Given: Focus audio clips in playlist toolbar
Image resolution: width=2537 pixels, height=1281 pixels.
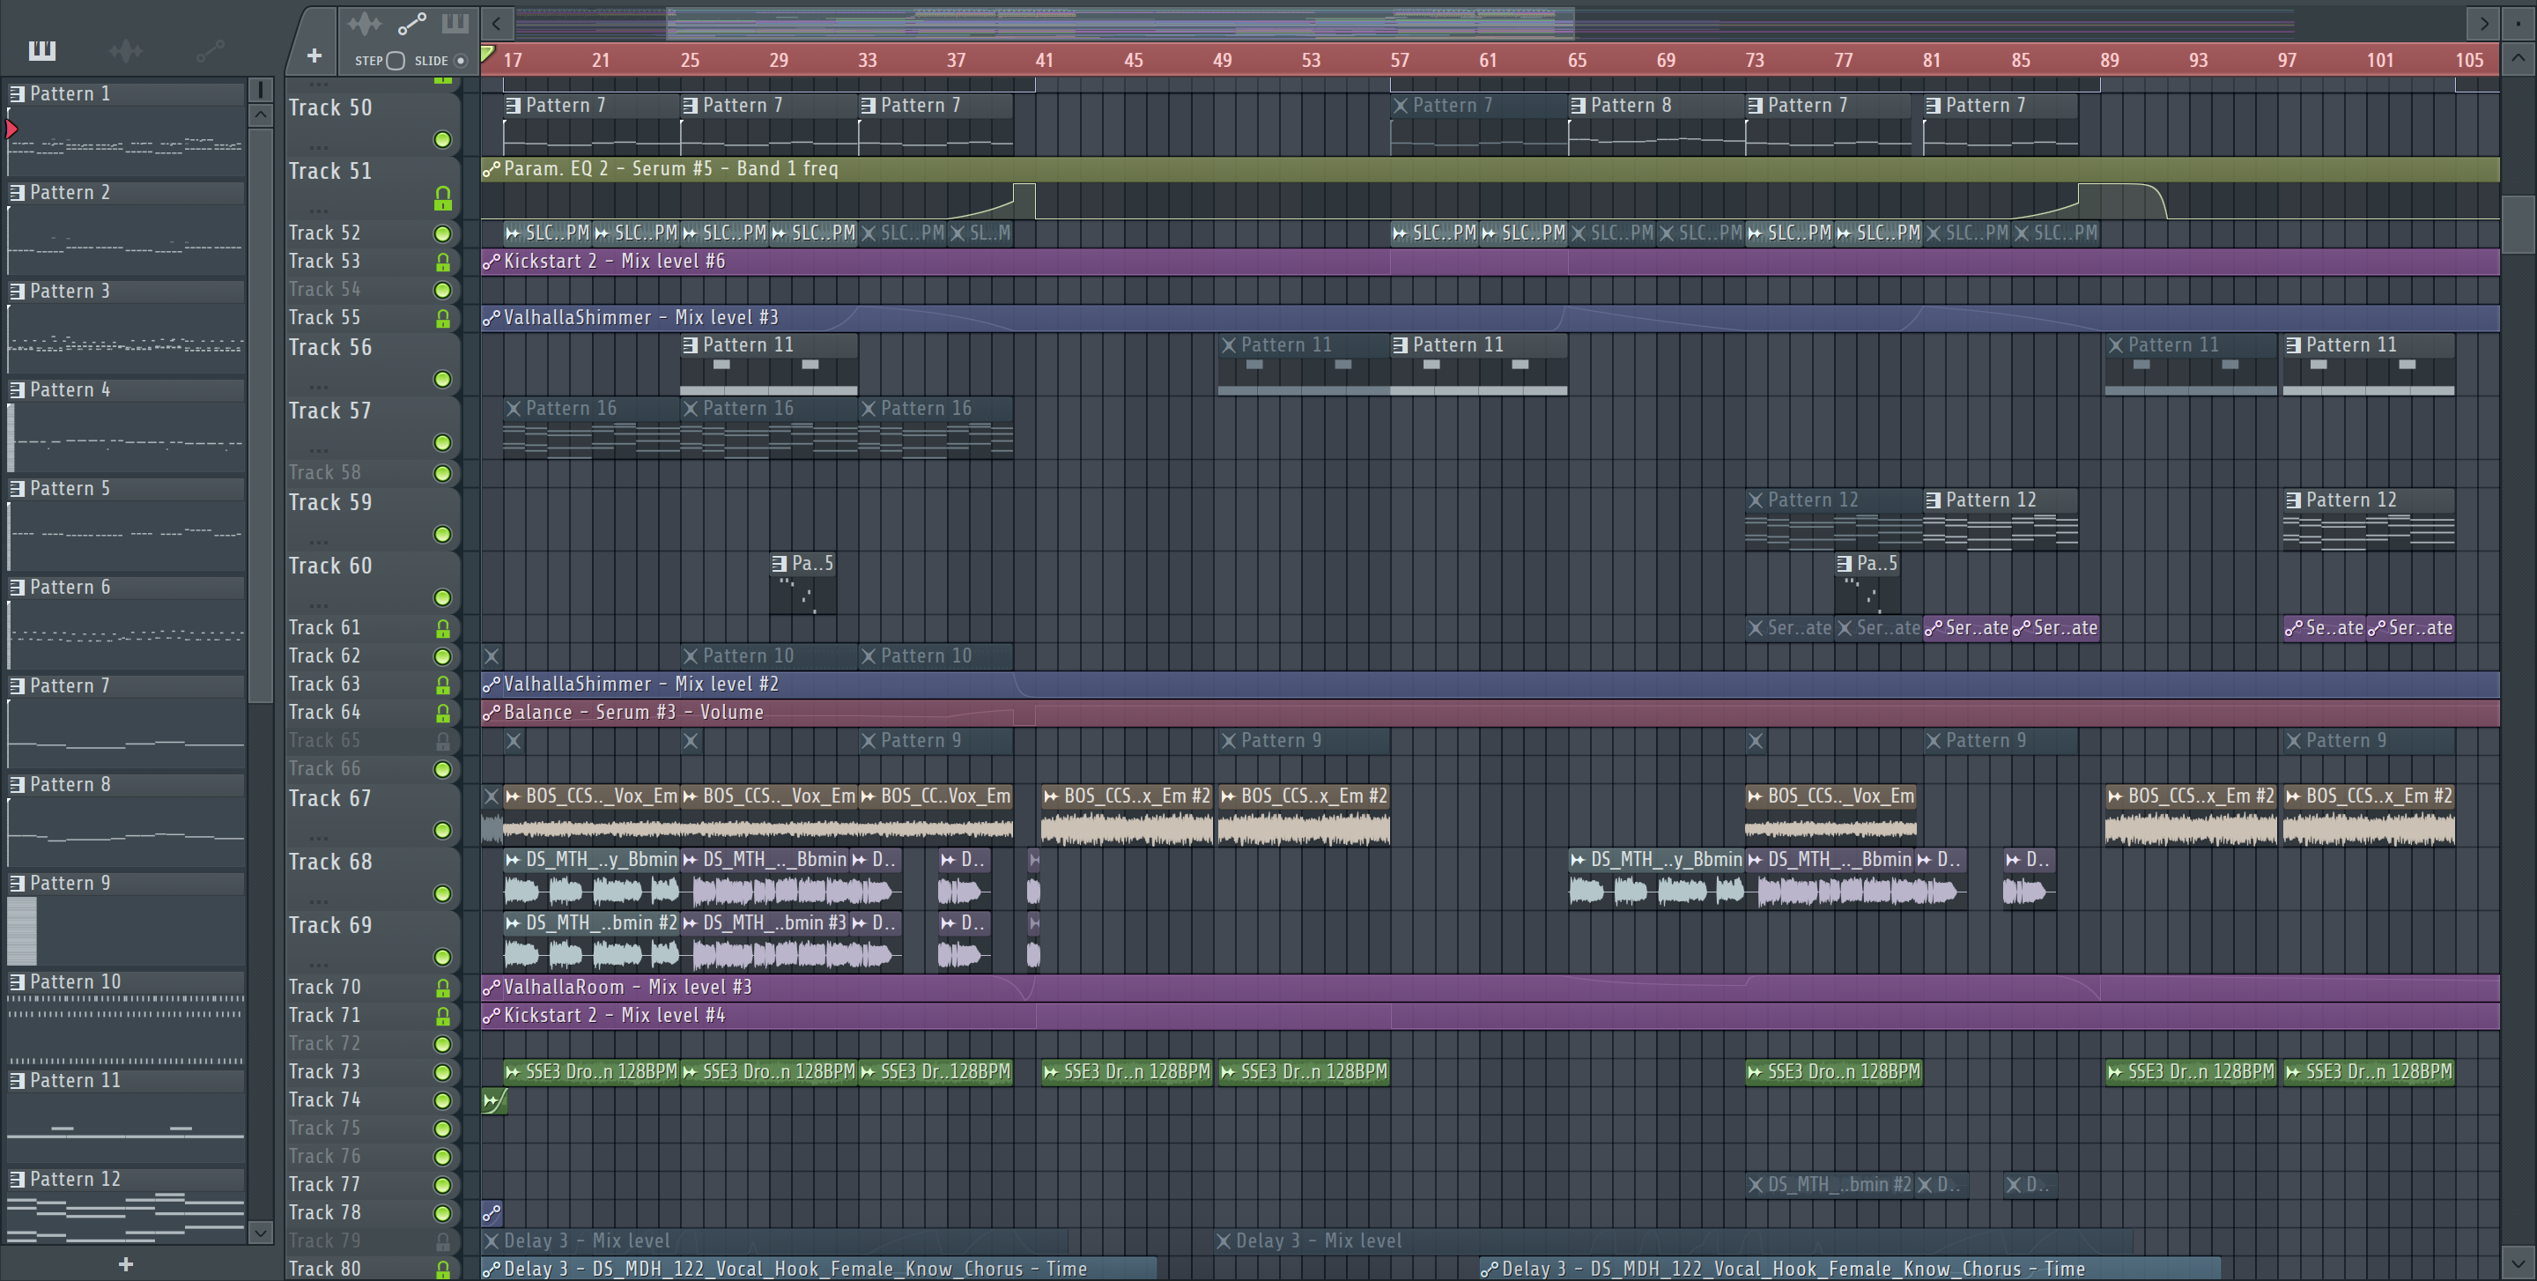Looking at the screenshot, I should pyautogui.click(x=365, y=23).
